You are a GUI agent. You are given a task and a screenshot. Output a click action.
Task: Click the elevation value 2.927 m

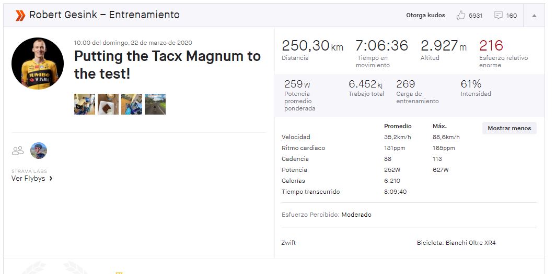444,46
